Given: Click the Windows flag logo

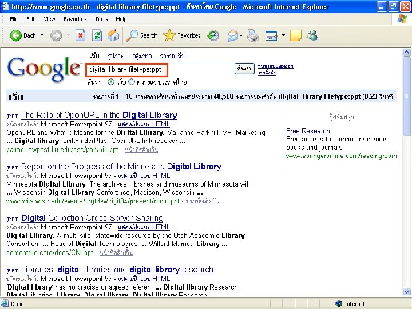Looking at the screenshot, I should (x=402, y=19).
